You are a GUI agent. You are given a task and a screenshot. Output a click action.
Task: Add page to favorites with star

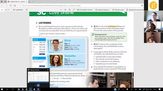[142, 6]
